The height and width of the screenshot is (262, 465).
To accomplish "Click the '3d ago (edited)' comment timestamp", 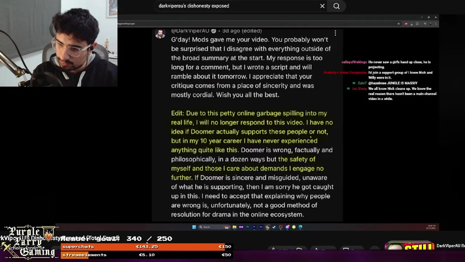I will coord(242,31).
